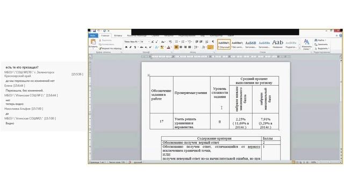Decrease paragraph indent
This screenshot has height=193, width=344.
(x=197, y=42)
